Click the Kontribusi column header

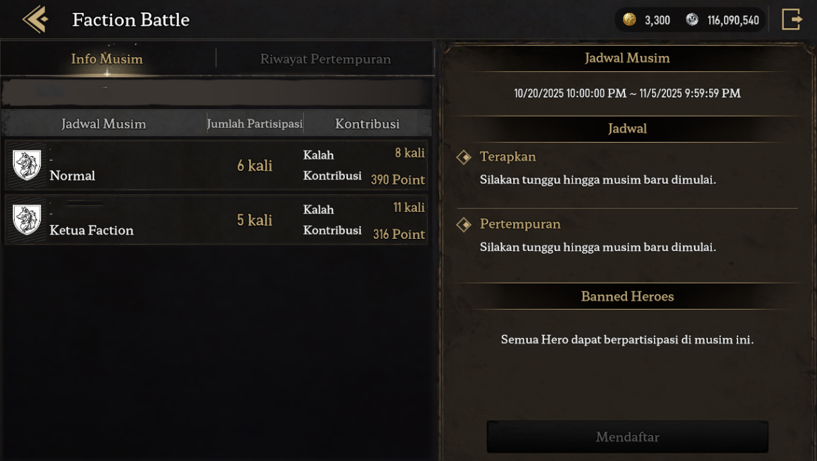[x=367, y=124]
